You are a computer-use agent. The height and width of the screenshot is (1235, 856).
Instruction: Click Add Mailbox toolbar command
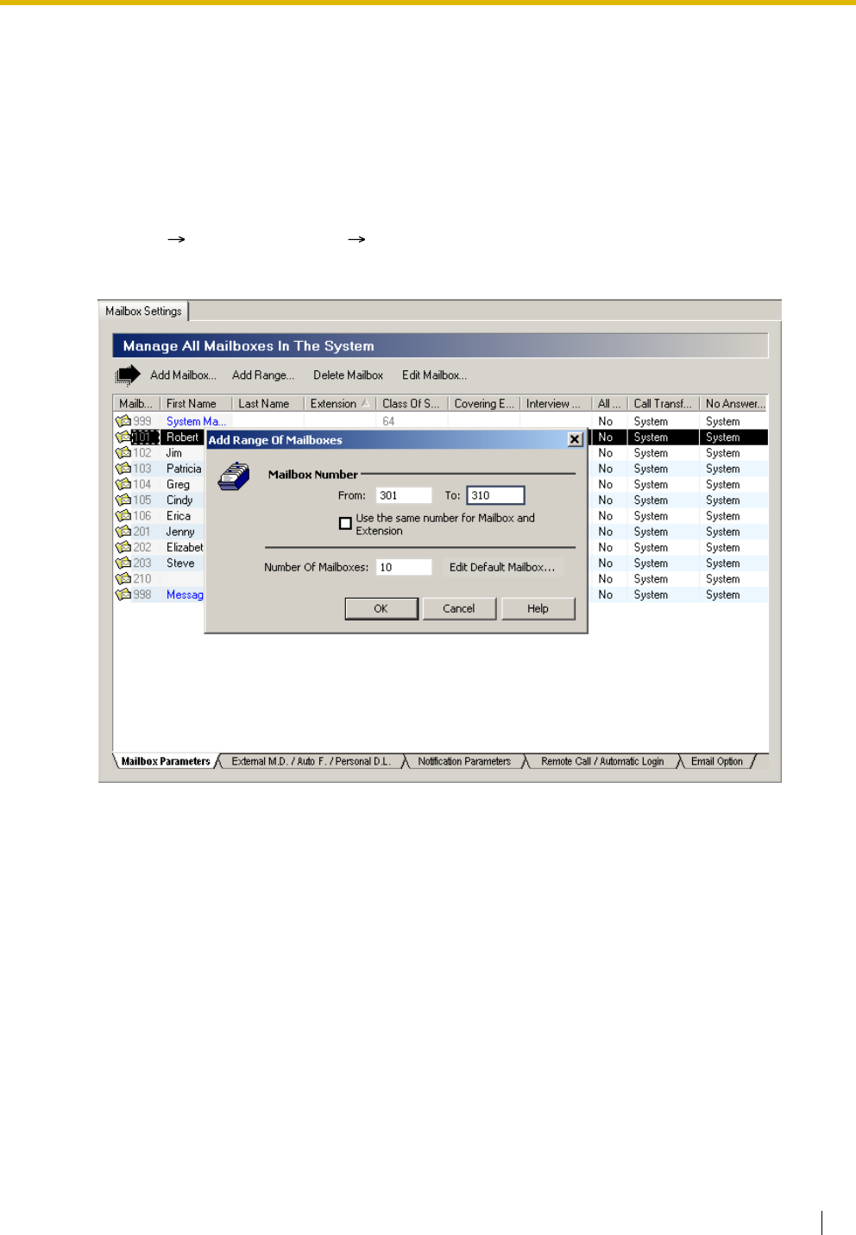tap(183, 375)
